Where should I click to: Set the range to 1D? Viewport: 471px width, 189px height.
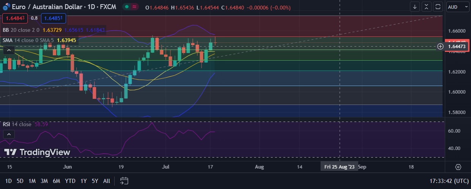click(8, 181)
